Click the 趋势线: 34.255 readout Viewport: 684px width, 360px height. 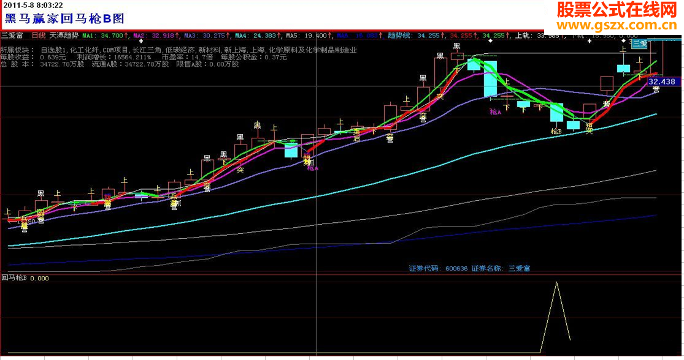414,36
